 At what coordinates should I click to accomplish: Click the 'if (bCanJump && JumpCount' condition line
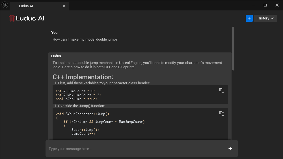[x=104, y=122]
